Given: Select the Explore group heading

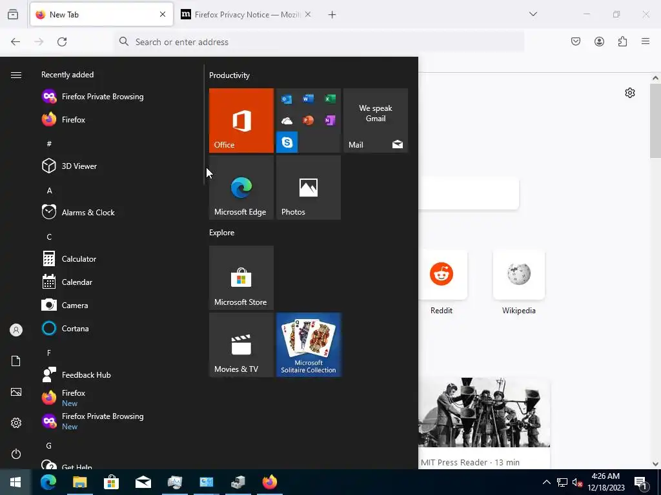Looking at the screenshot, I should pos(222,232).
